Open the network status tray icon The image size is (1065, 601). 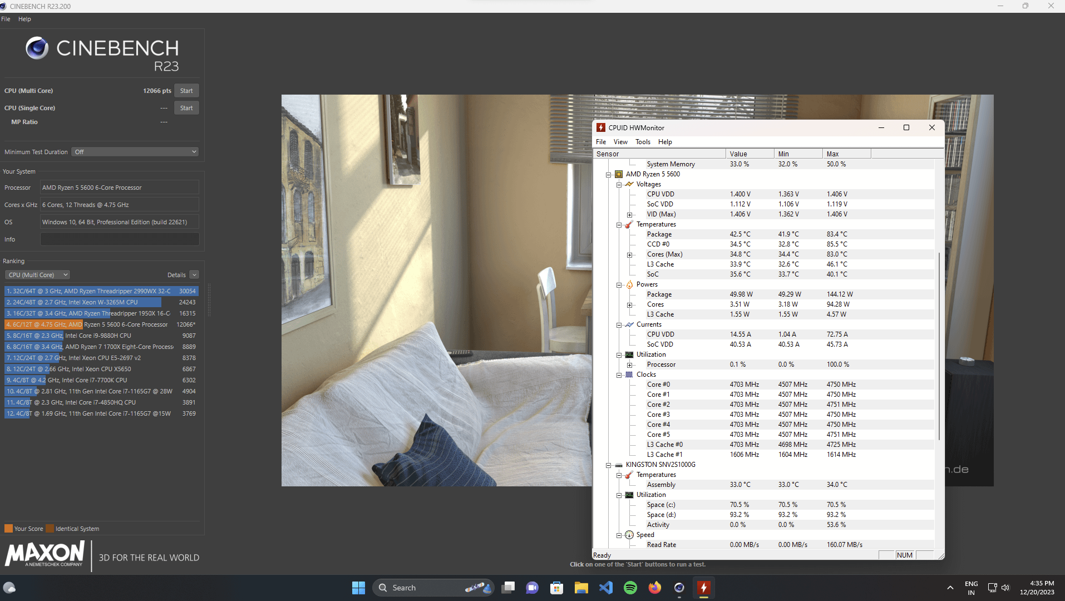click(992, 588)
